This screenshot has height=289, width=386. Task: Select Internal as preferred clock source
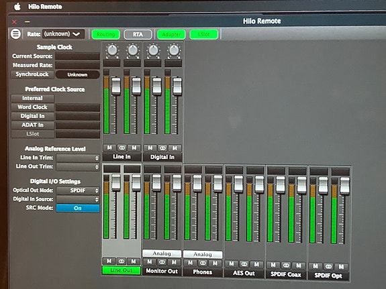click(32, 98)
